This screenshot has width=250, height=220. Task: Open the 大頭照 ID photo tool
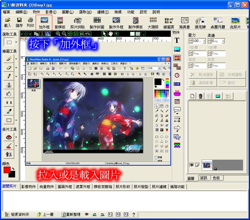pos(153,23)
